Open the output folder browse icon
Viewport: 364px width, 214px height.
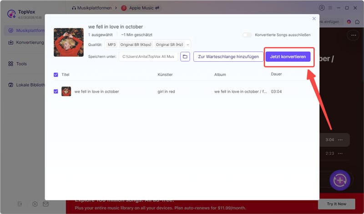[185, 57]
